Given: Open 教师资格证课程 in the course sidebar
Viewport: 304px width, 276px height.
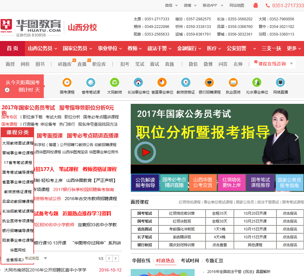Looking at the screenshot, I should [18, 192].
